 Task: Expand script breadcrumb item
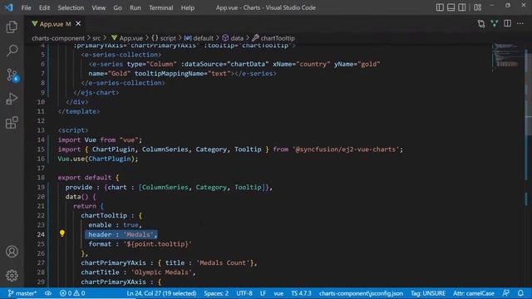coord(164,38)
